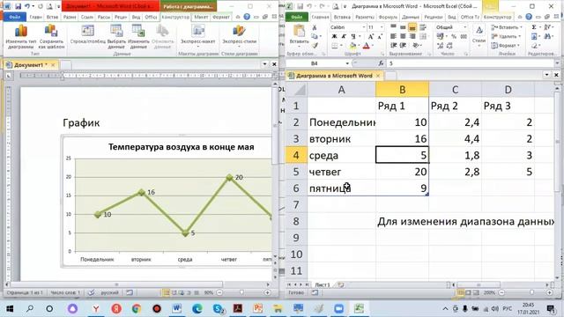
Task: Increase font size in Excel ribbon
Action: click(x=370, y=36)
